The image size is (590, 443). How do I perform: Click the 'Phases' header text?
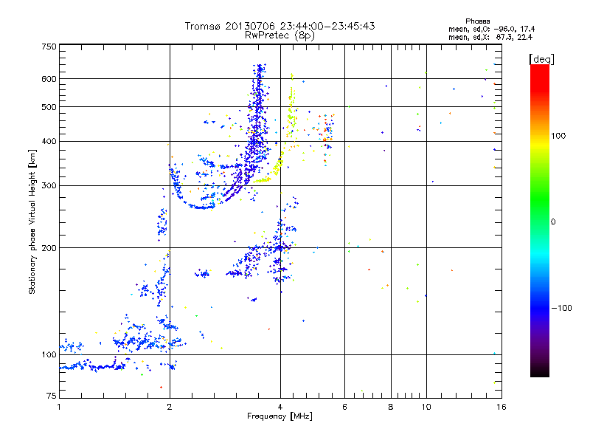coord(477,21)
